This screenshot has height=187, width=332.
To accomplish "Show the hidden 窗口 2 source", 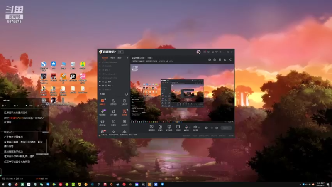I will point(100,70).
